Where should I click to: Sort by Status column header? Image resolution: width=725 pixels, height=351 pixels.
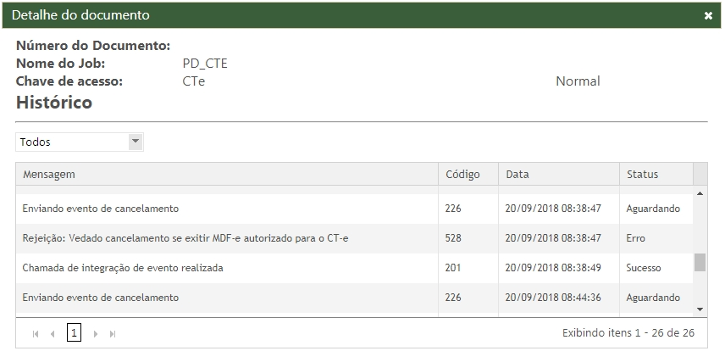tap(642, 174)
